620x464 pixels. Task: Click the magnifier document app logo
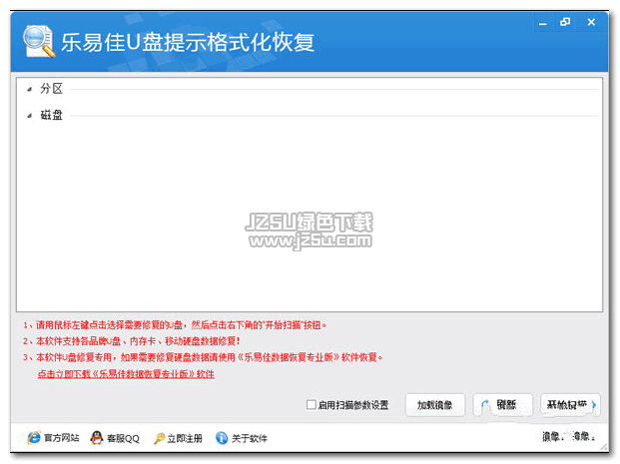38,42
